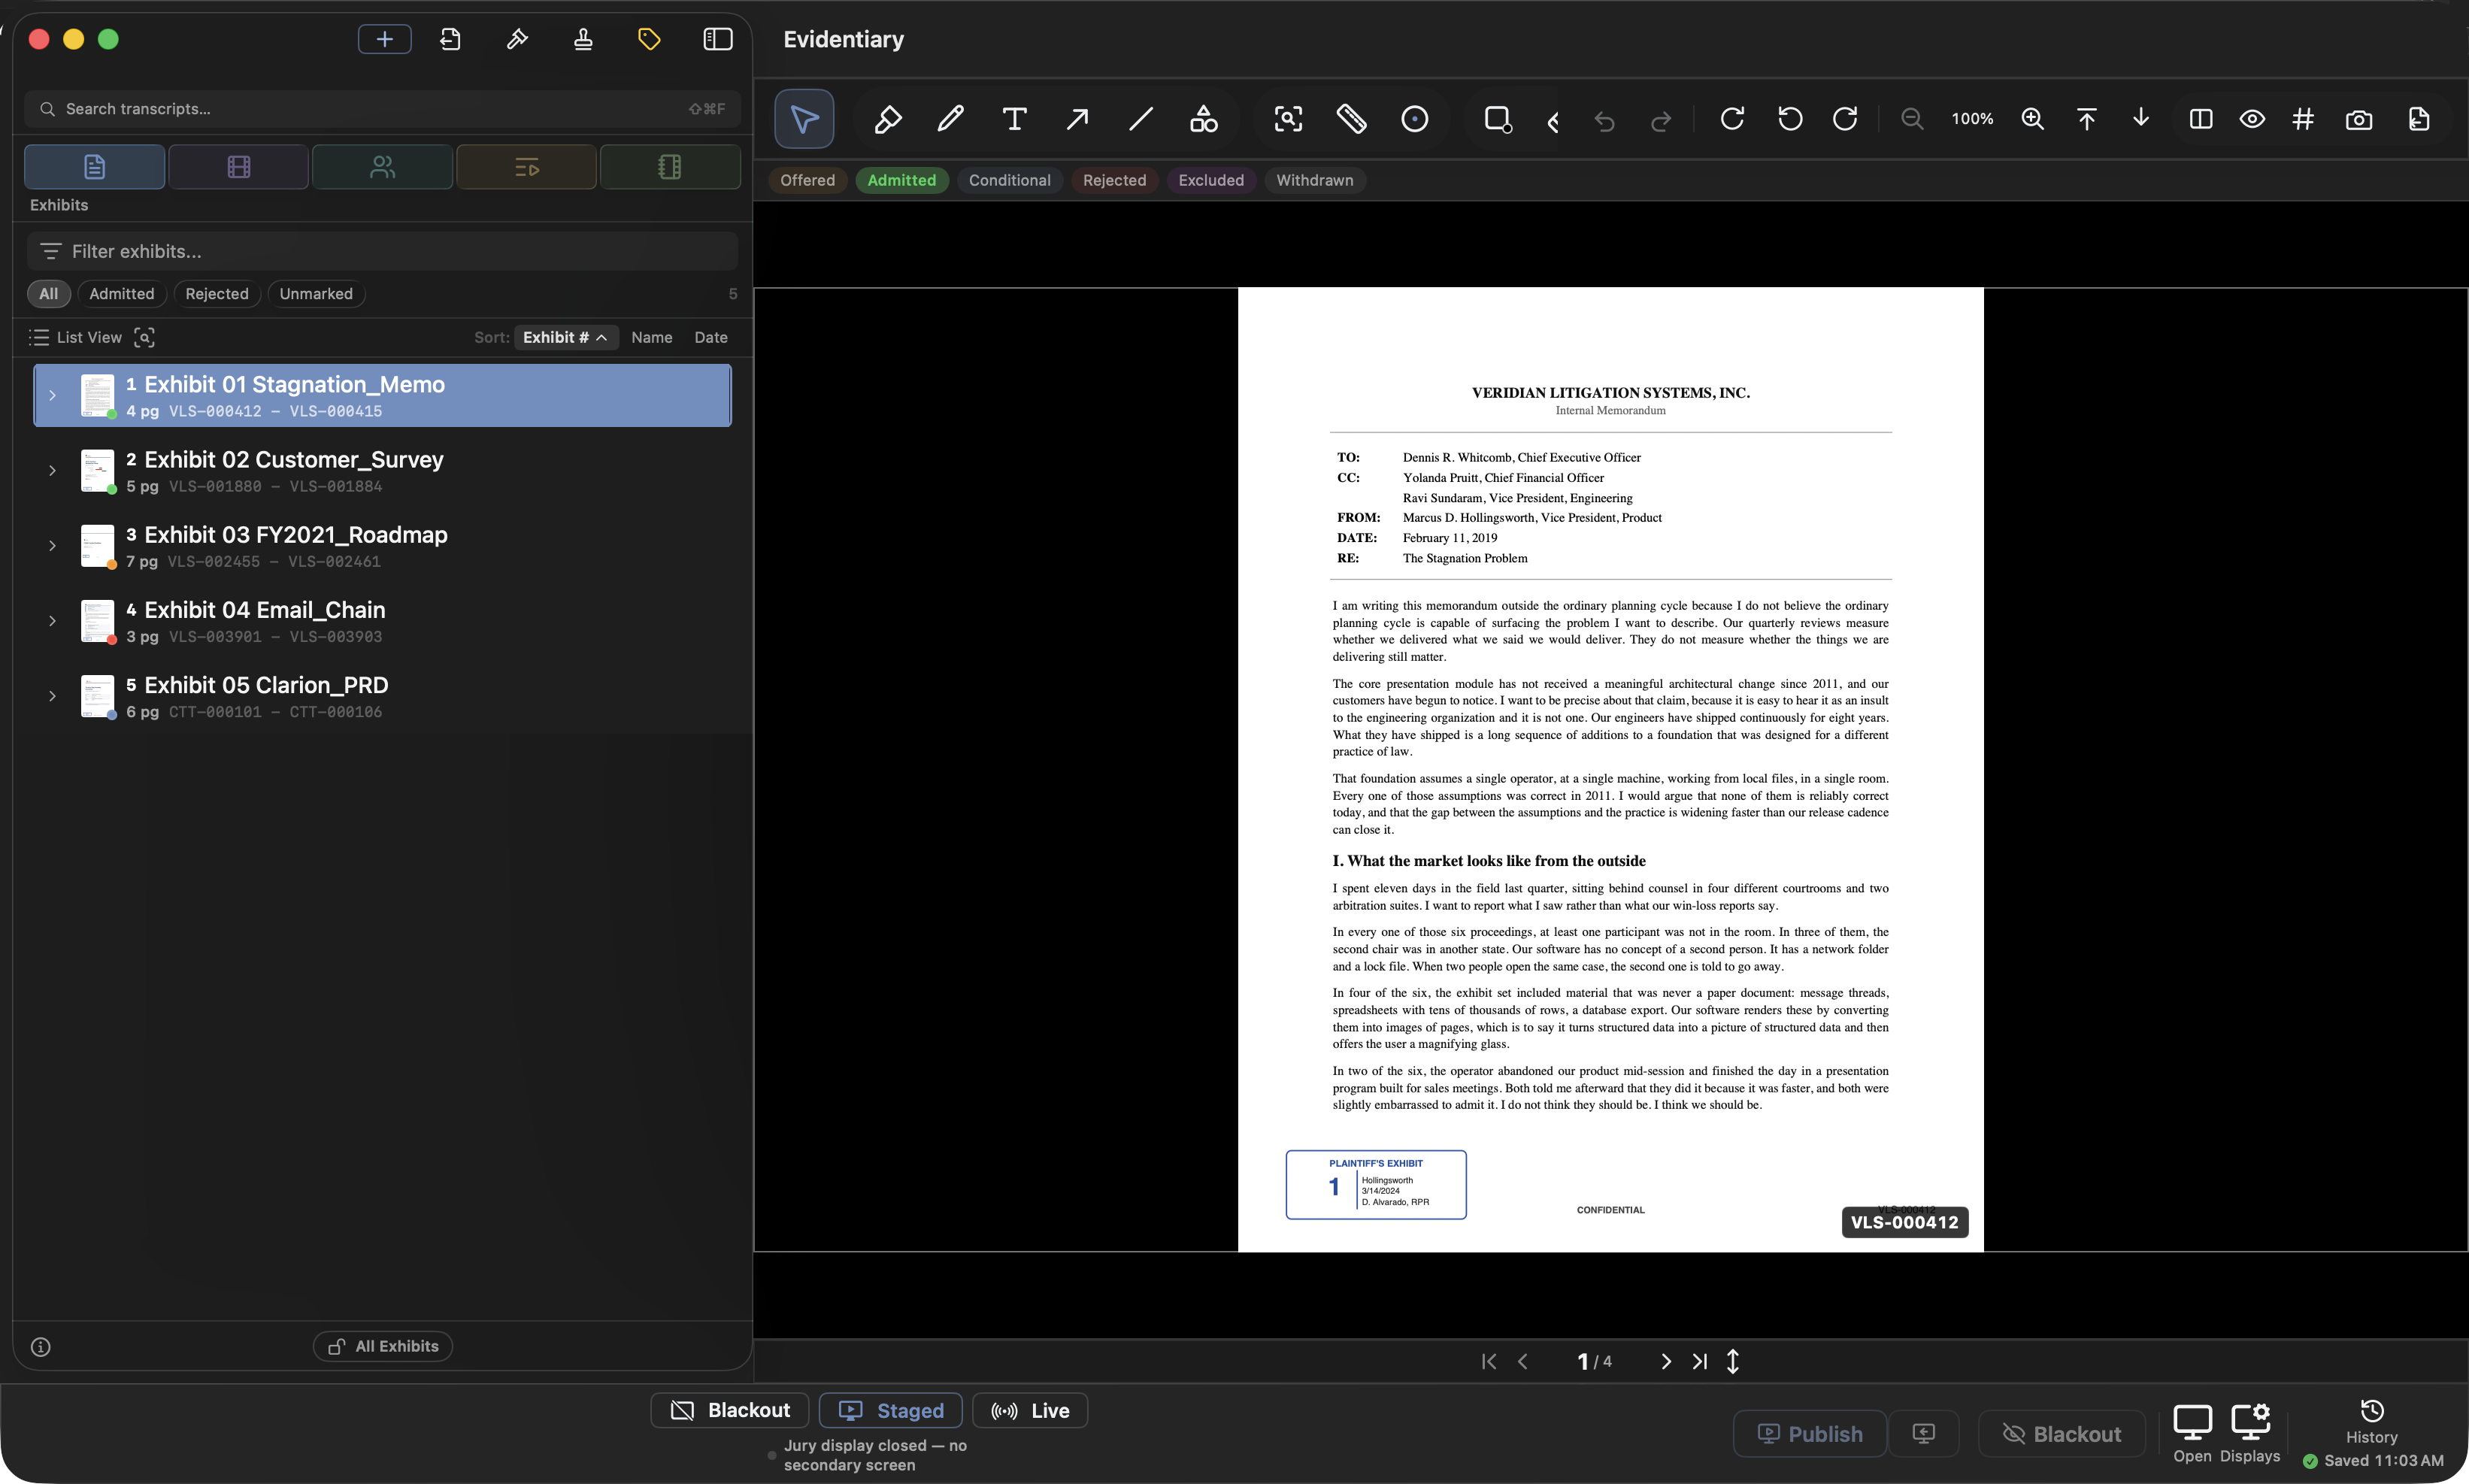Click in the Filter exhibits field

[x=383, y=252]
